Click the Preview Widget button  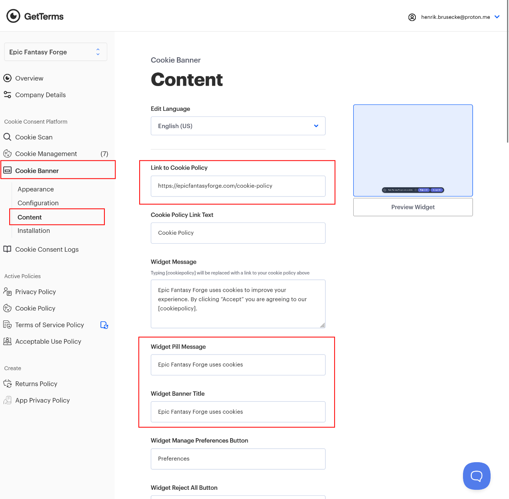pyautogui.click(x=413, y=207)
